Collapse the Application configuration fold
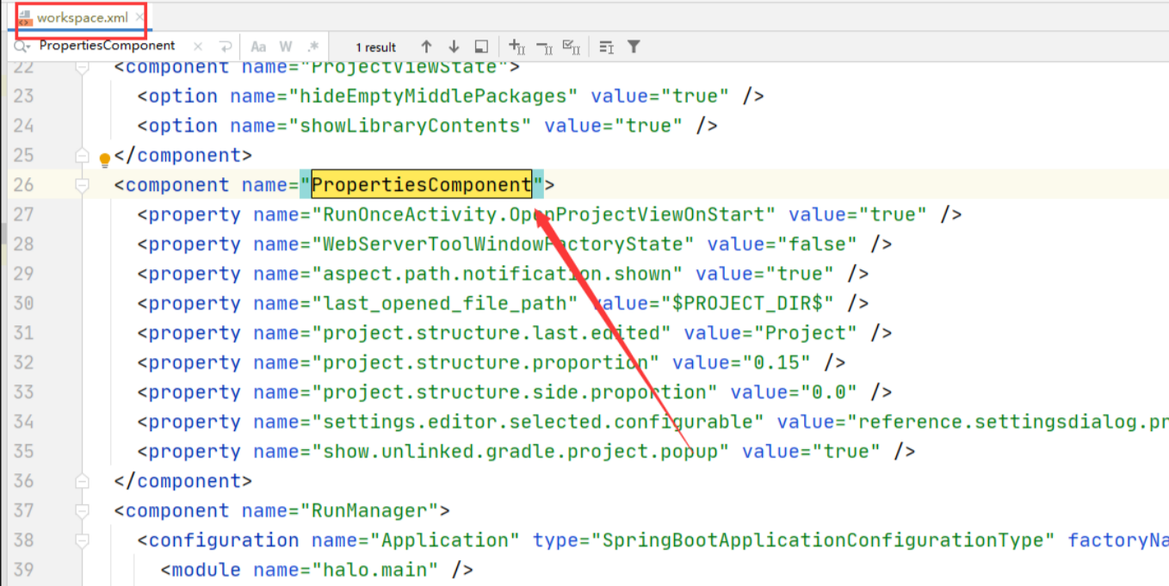1169x586 pixels. click(82, 540)
